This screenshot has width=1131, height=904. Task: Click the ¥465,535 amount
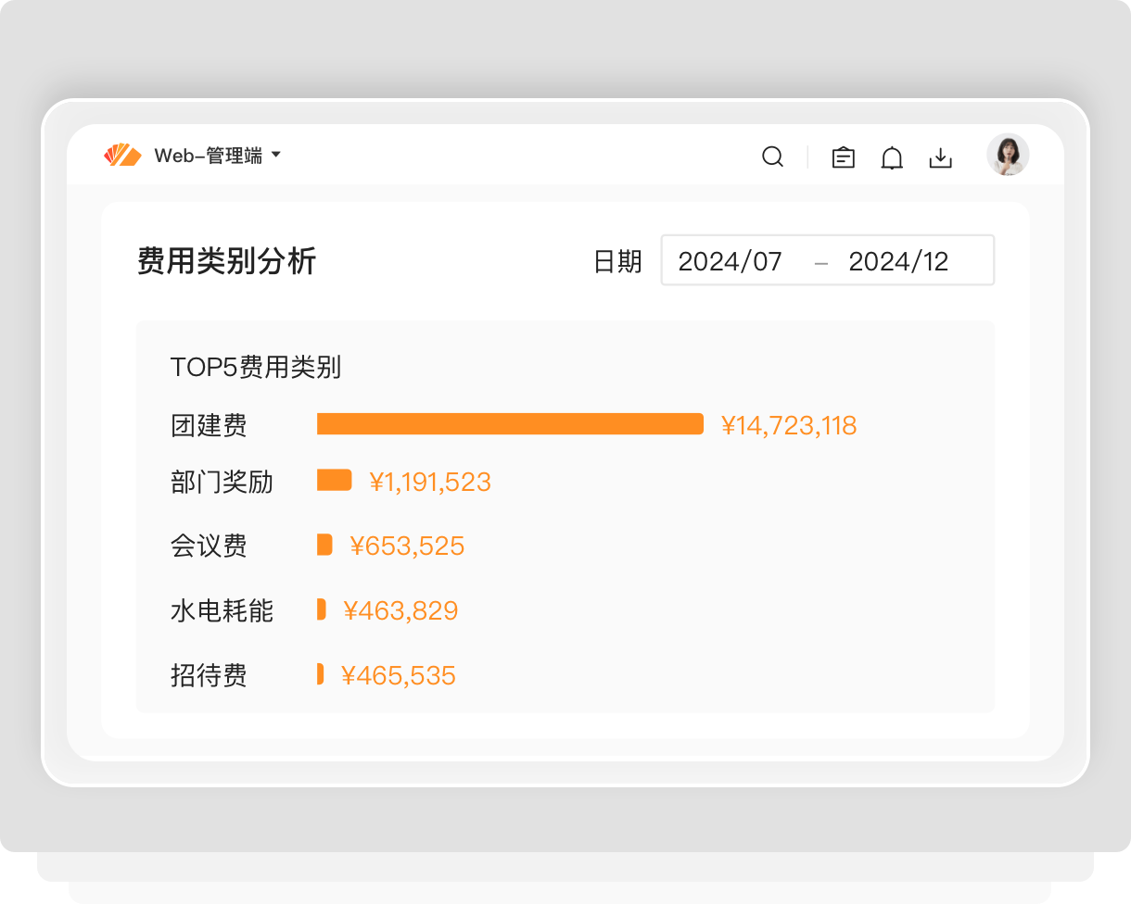(399, 675)
